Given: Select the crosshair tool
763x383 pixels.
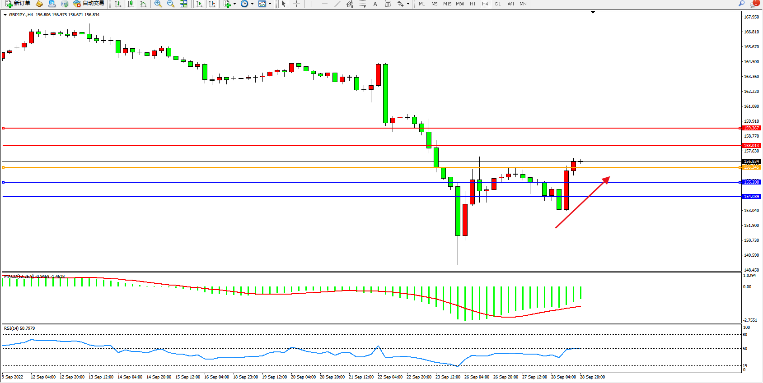Looking at the screenshot, I should [296, 4].
